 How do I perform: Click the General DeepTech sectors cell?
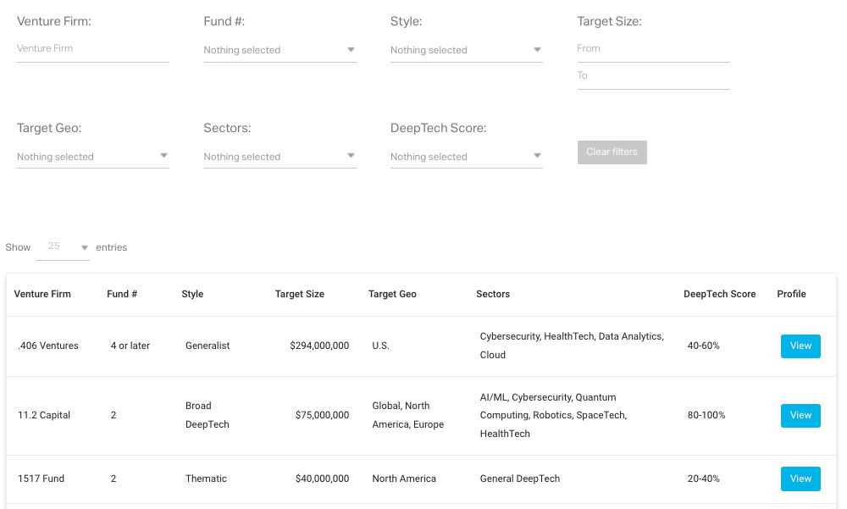click(x=520, y=479)
